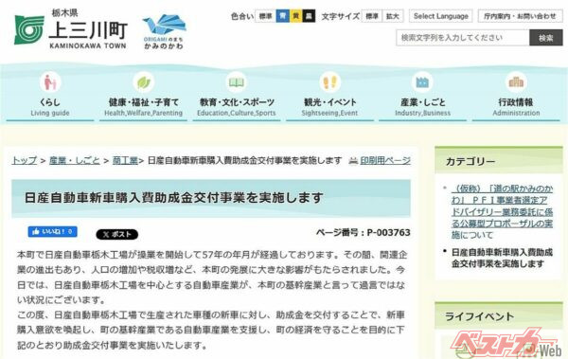Click the 検索 search button
This screenshot has width=568, height=359.
(x=546, y=38)
